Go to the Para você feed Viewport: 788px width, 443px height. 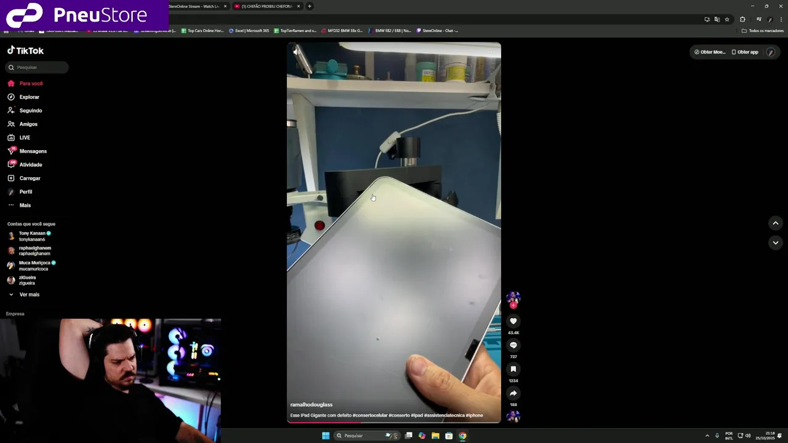[25, 84]
